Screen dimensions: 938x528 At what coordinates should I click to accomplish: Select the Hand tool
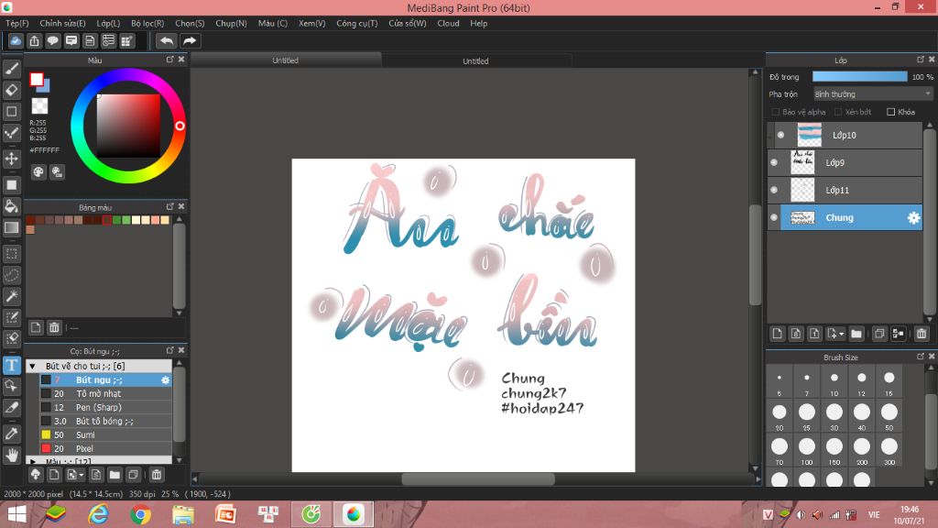pyautogui.click(x=11, y=455)
